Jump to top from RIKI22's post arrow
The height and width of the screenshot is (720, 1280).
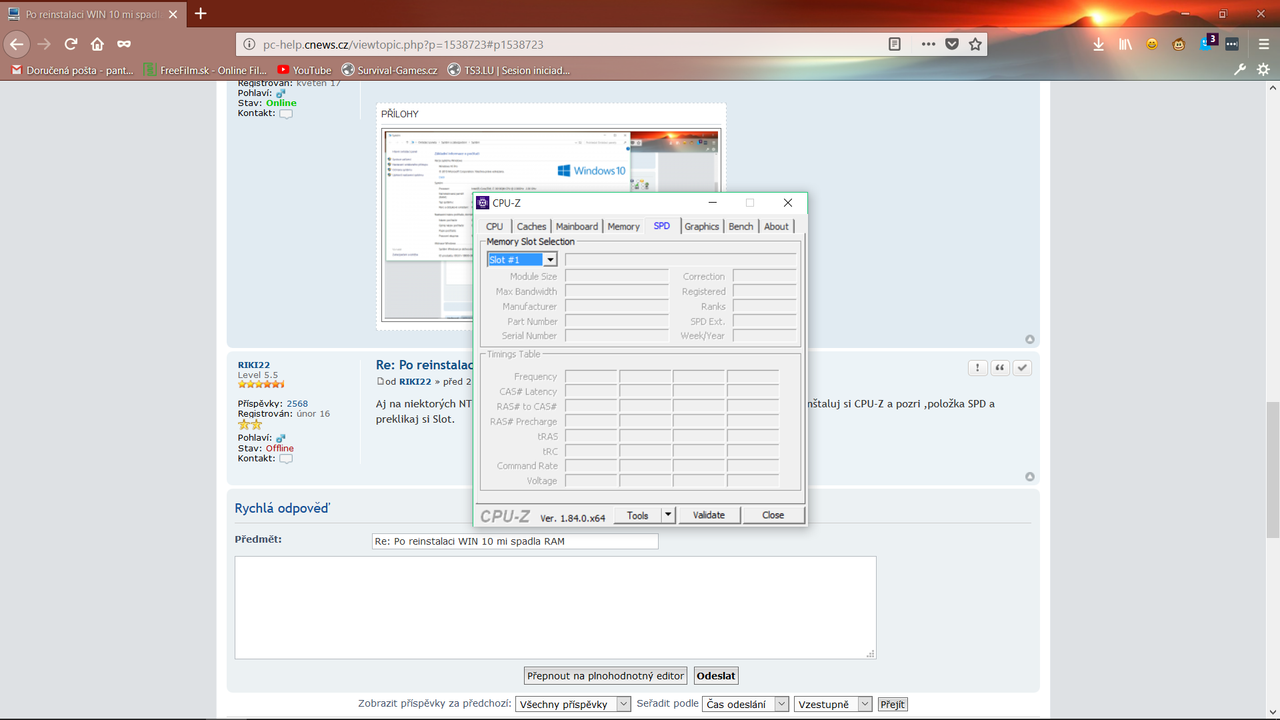(x=1030, y=477)
